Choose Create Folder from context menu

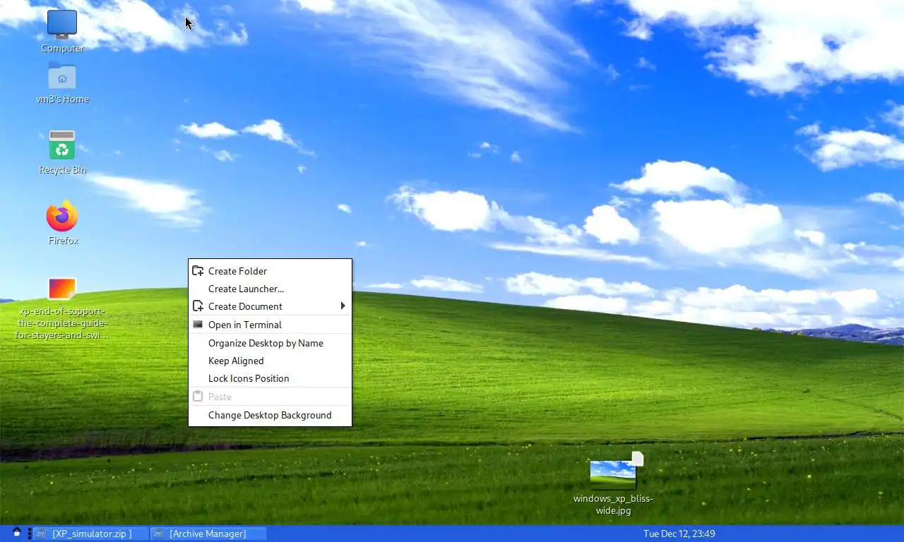(x=270, y=271)
